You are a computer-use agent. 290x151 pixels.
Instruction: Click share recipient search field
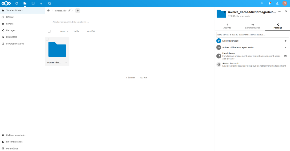(x=252, y=35)
